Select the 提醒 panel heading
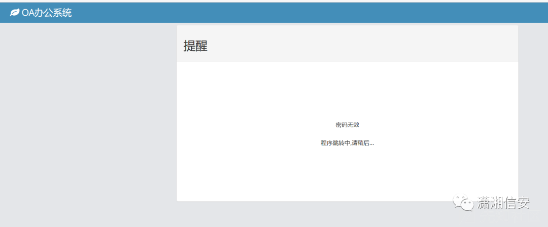The width and height of the screenshot is (548, 227). 196,46
